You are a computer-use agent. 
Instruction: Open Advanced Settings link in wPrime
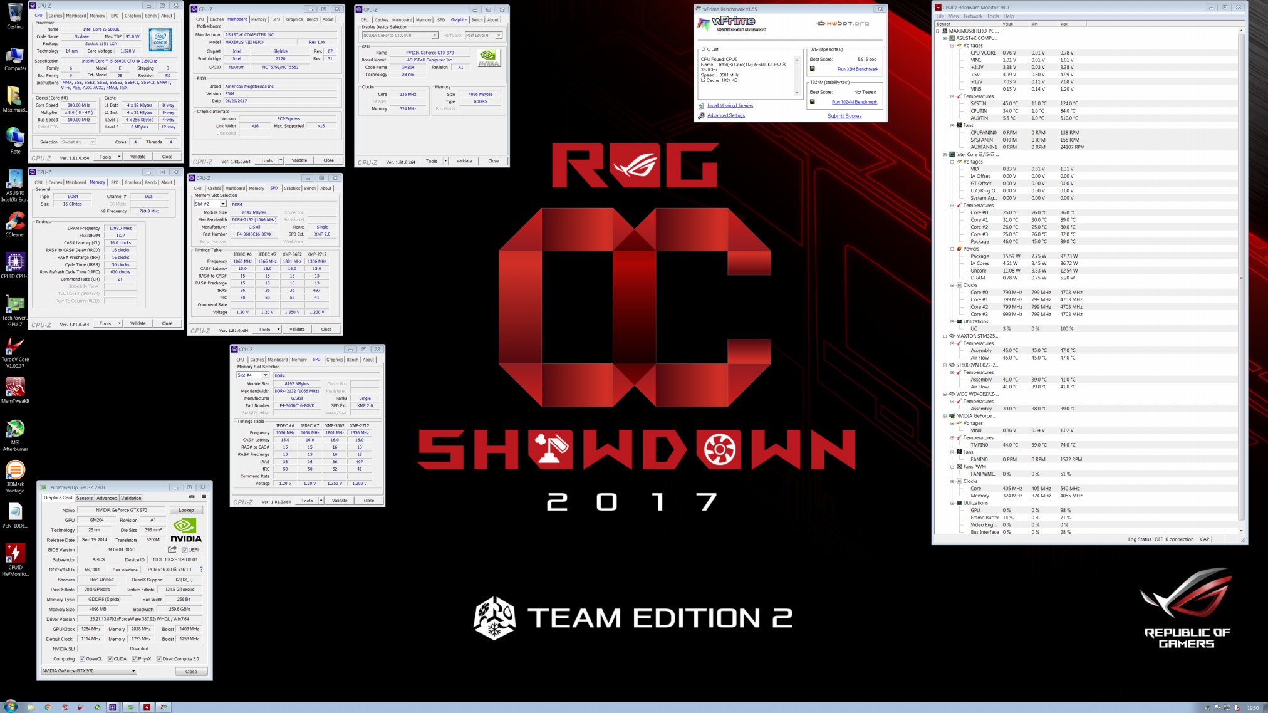726,115
